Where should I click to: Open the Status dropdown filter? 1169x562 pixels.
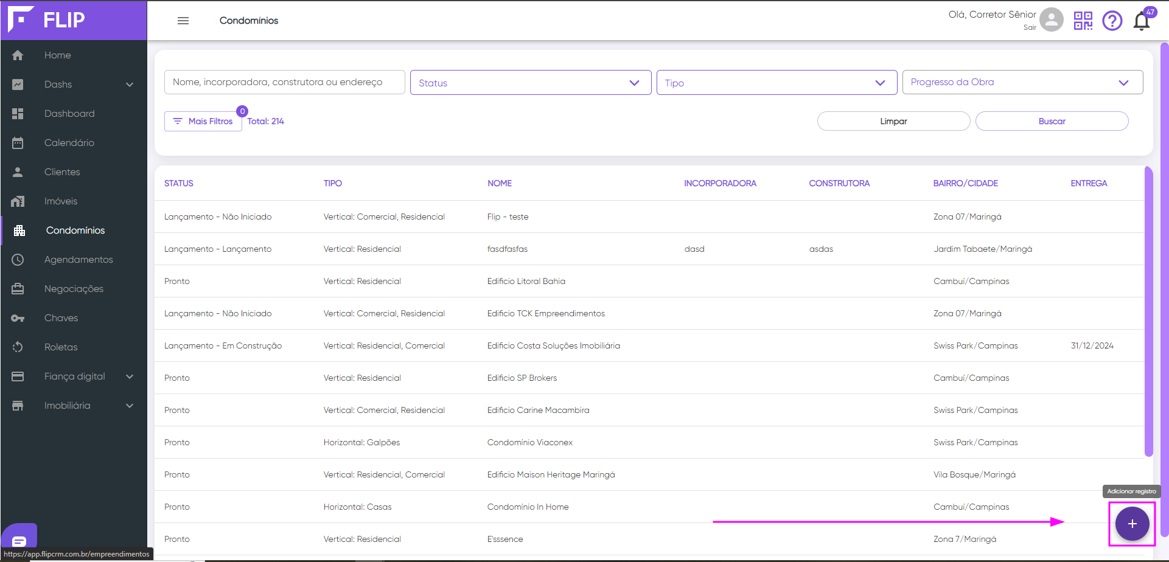(x=531, y=83)
